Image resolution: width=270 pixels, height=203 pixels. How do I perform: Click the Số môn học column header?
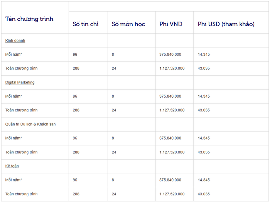[x=128, y=24]
